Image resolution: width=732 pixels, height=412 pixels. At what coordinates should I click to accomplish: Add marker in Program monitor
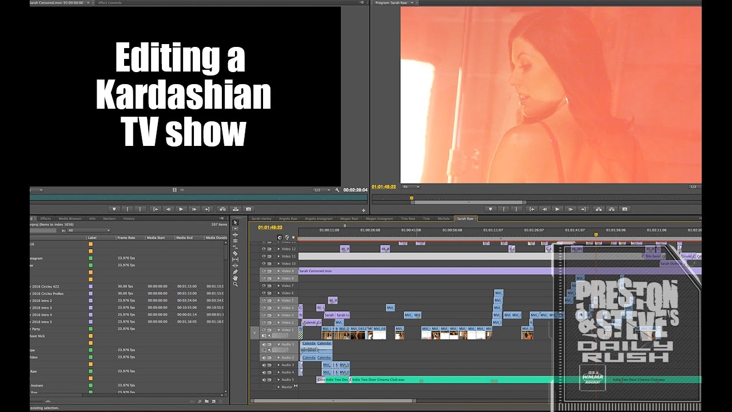(490, 209)
